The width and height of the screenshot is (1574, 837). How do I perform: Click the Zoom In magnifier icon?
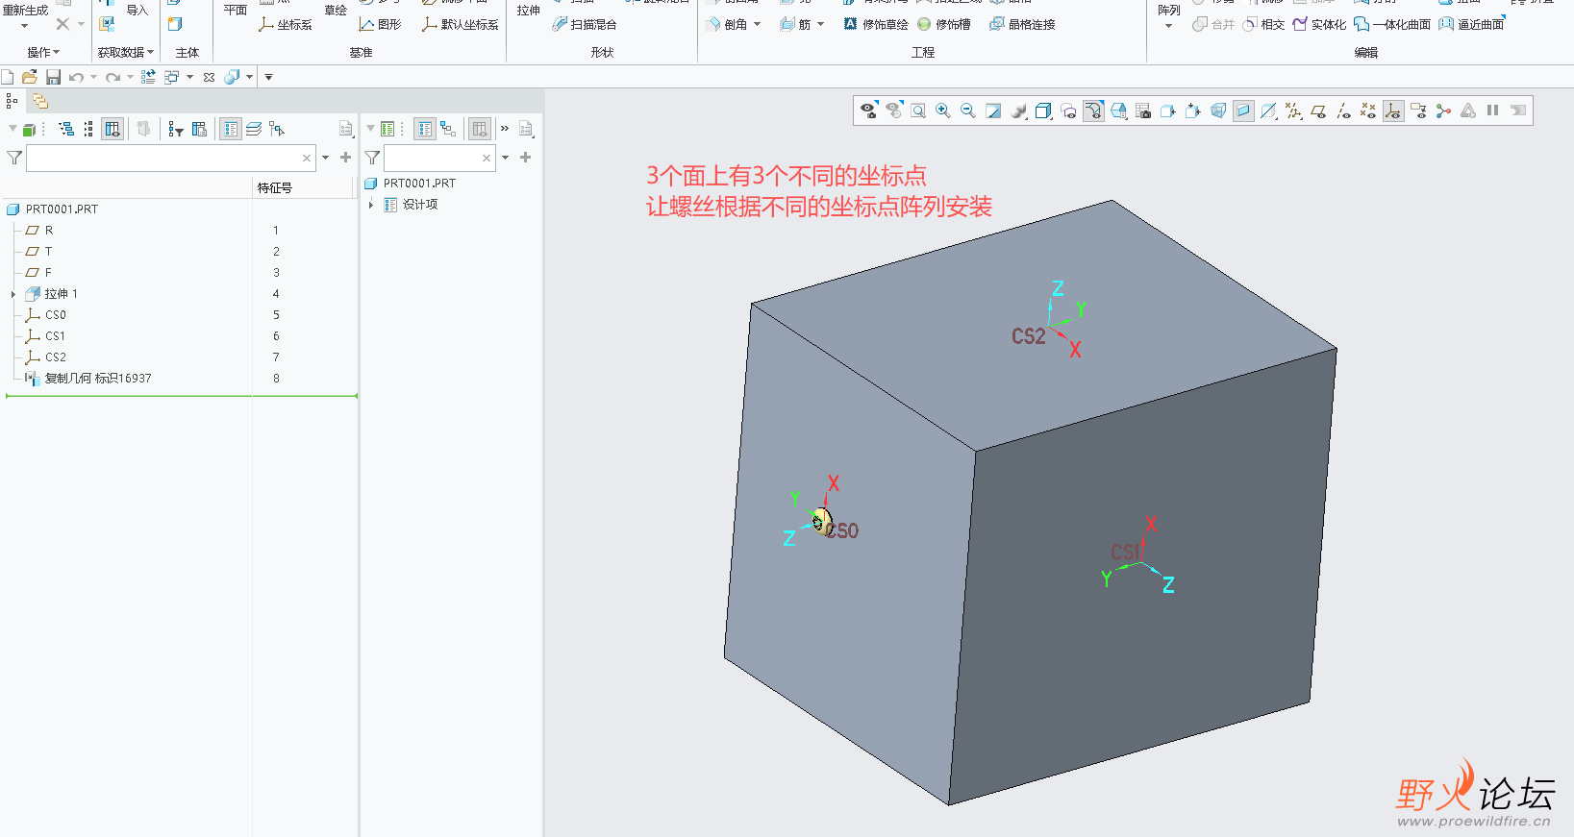point(943,111)
